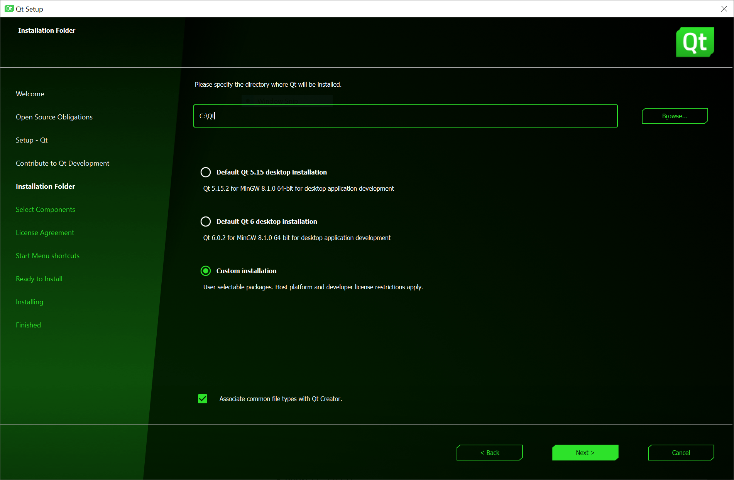Screen dimensions: 734x480
Task: Click inside the C:\Qt directory path field
Action: point(405,116)
